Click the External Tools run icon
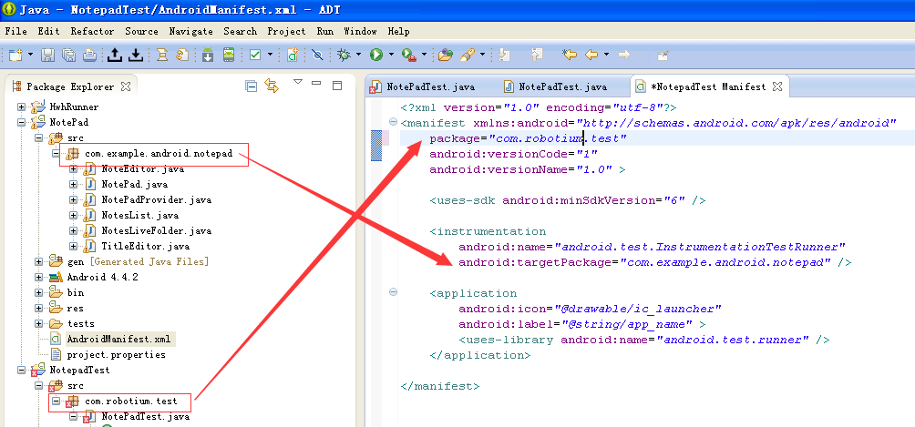Viewport: 915px width, 427px height. [x=408, y=55]
